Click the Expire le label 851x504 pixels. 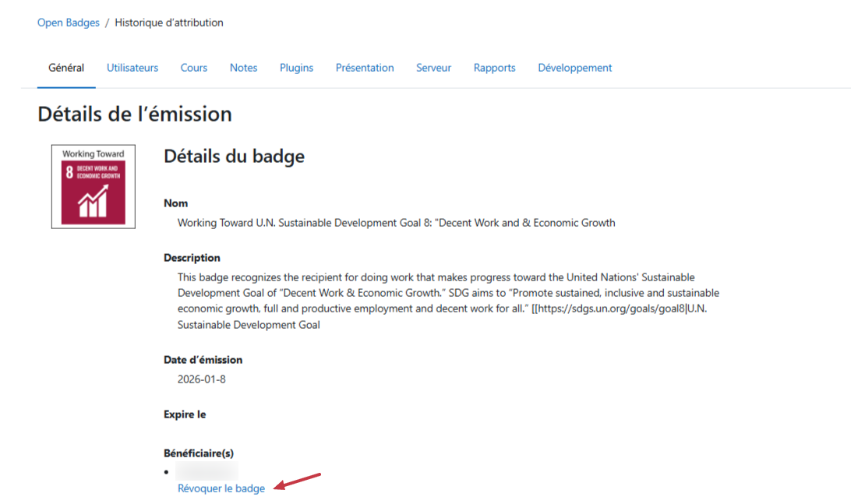point(185,414)
